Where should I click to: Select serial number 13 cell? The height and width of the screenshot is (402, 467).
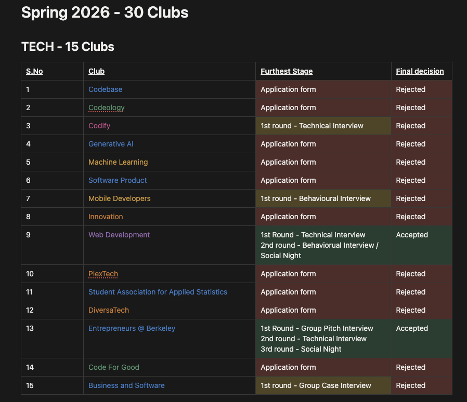[53, 339]
